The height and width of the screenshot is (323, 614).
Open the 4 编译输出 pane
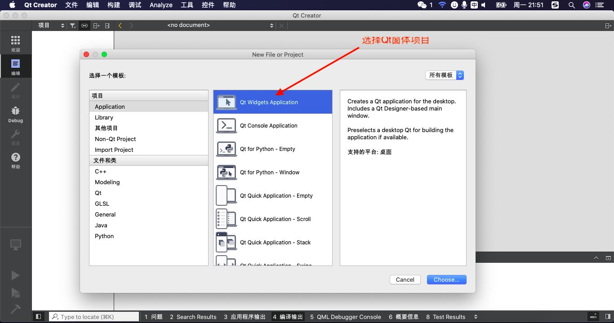click(x=288, y=317)
